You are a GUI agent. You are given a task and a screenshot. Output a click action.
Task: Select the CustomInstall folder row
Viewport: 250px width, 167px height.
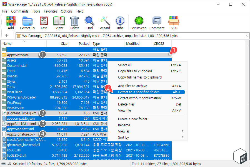(54, 65)
